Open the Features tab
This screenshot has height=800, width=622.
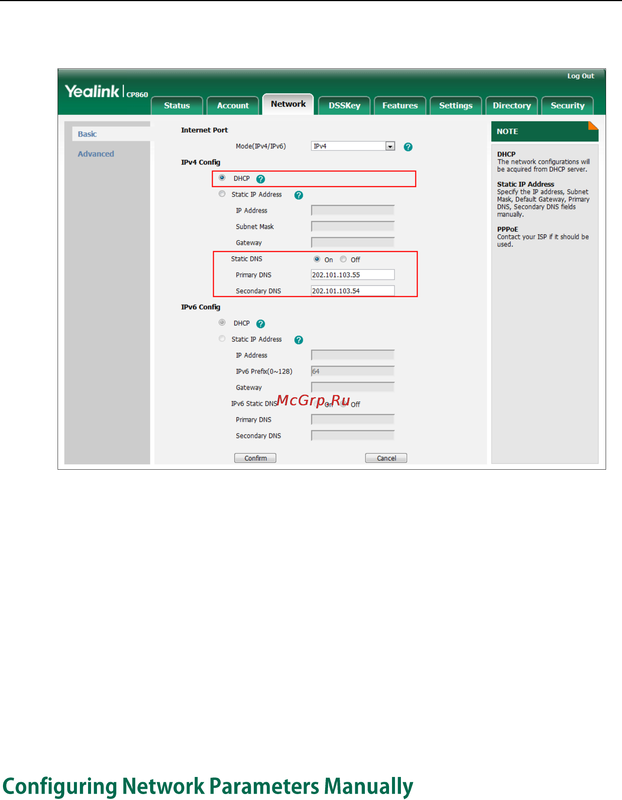click(400, 106)
